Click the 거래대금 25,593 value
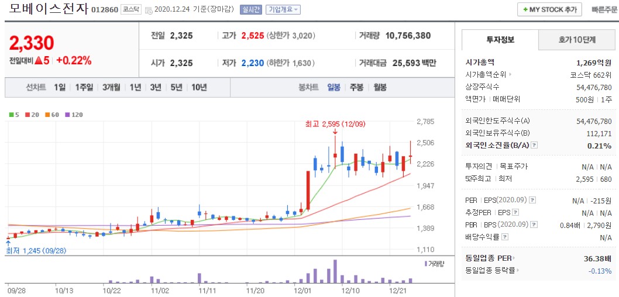 406,63
